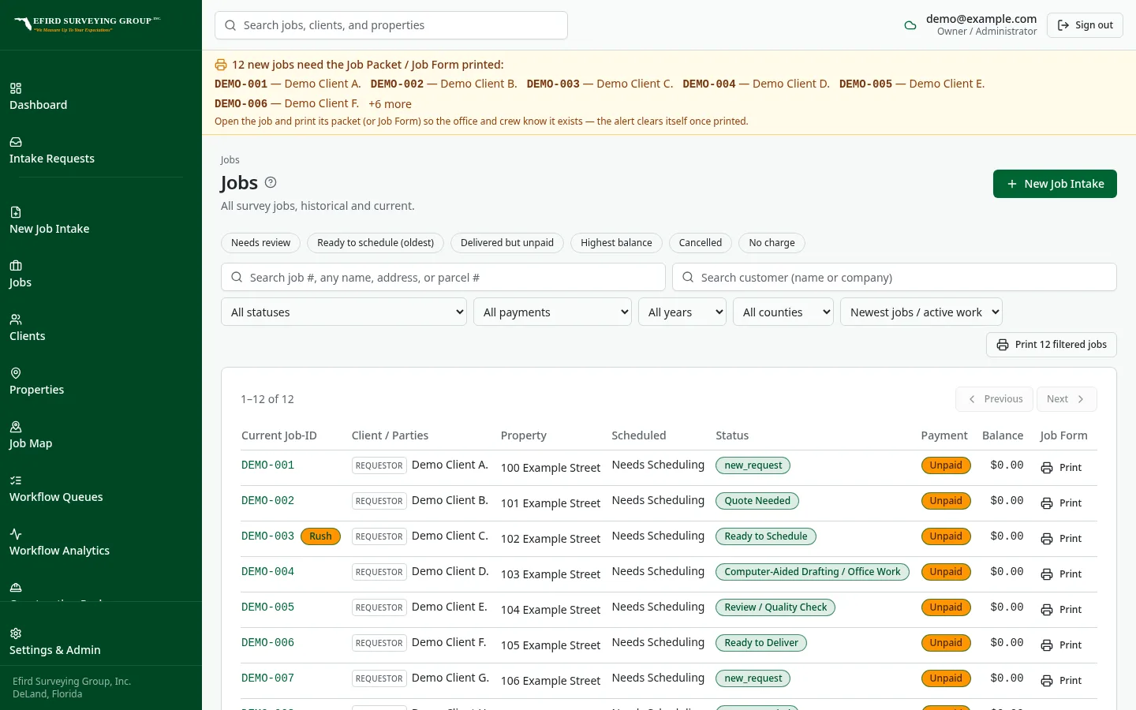Open the DEMO-005 job link in the table
The width and height of the screenshot is (1136, 710).
(x=267, y=607)
